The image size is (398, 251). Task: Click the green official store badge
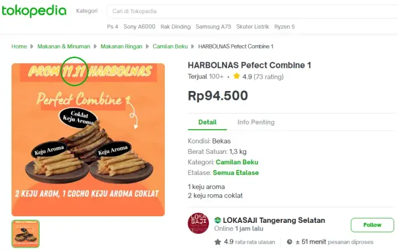[218, 220]
